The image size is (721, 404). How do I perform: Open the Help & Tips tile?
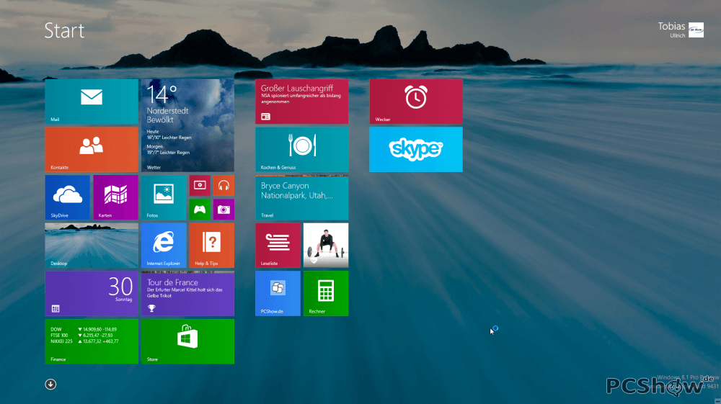211,246
